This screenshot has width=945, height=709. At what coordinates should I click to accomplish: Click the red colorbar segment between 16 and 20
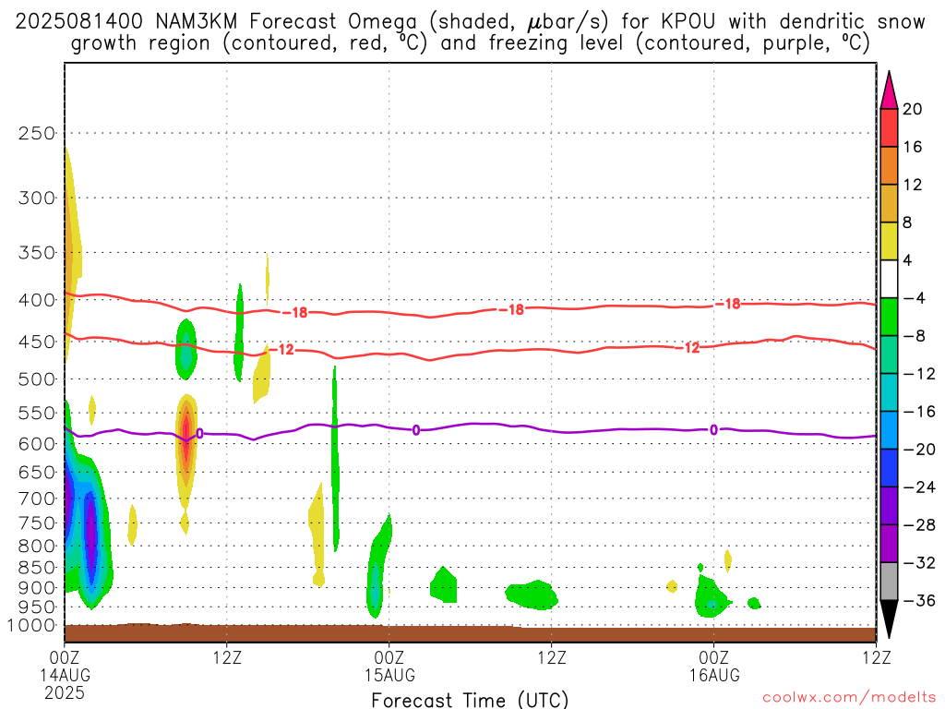tap(889, 127)
